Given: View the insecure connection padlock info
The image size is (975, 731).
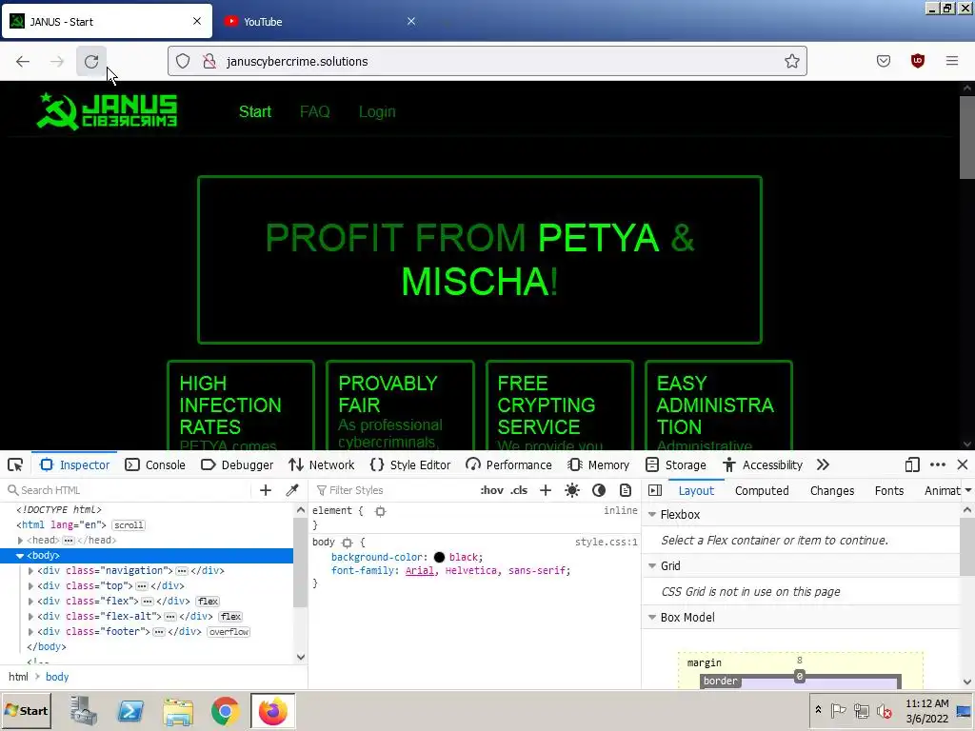Looking at the screenshot, I should pyautogui.click(x=209, y=61).
